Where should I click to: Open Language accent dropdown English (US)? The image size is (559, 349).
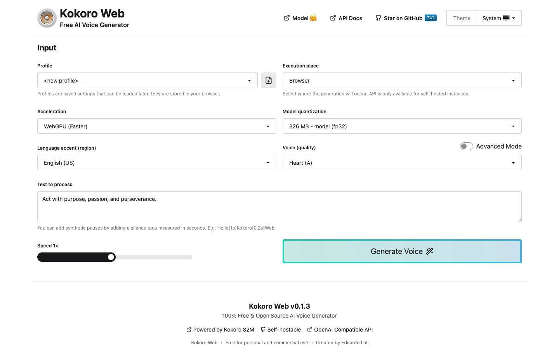tap(157, 162)
